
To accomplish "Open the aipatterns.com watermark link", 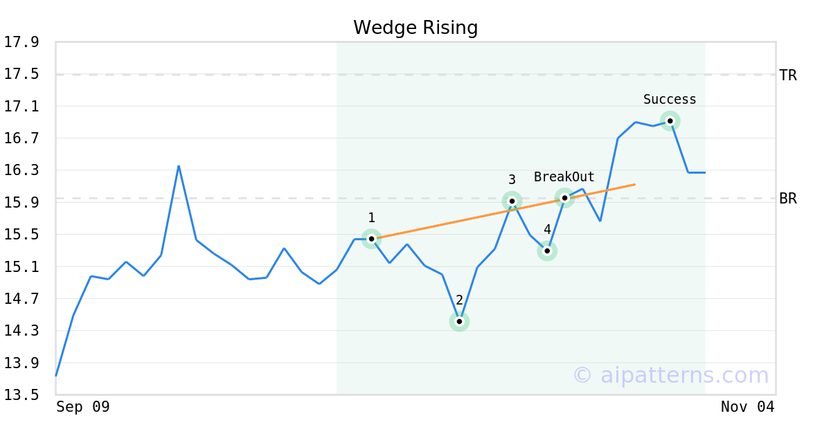I will (670, 376).
